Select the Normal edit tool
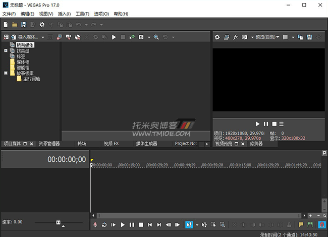 (189, 225)
